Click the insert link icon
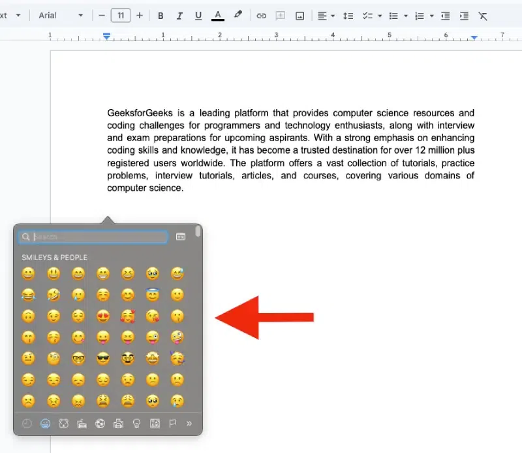This screenshot has width=522, height=453. point(262,16)
